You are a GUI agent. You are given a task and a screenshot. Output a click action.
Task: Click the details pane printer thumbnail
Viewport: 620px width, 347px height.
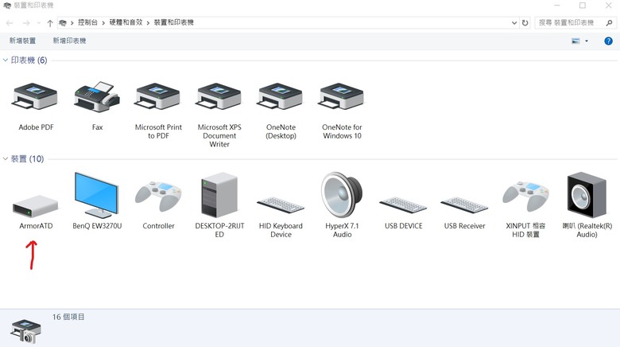[x=25, y=331]
